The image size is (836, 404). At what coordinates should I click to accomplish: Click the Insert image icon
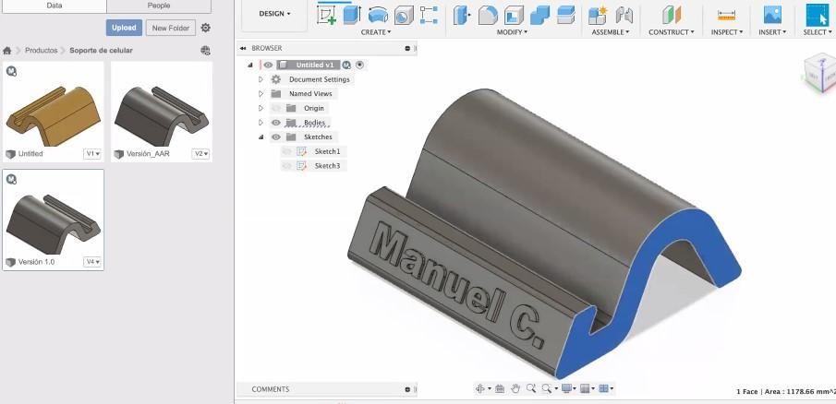coord(772,15)
